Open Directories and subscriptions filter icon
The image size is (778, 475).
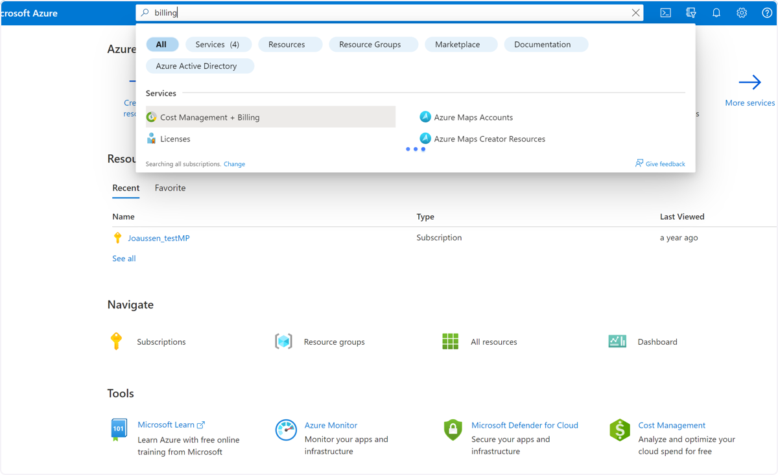[690, 13]
